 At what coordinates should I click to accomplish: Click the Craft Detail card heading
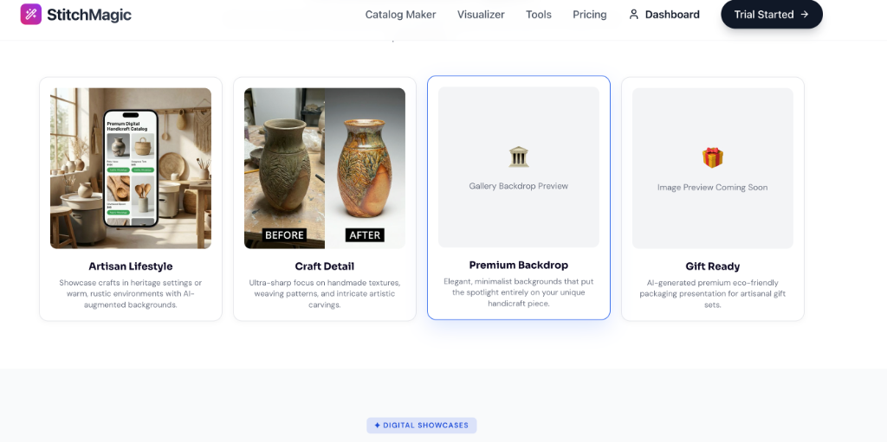324,266
